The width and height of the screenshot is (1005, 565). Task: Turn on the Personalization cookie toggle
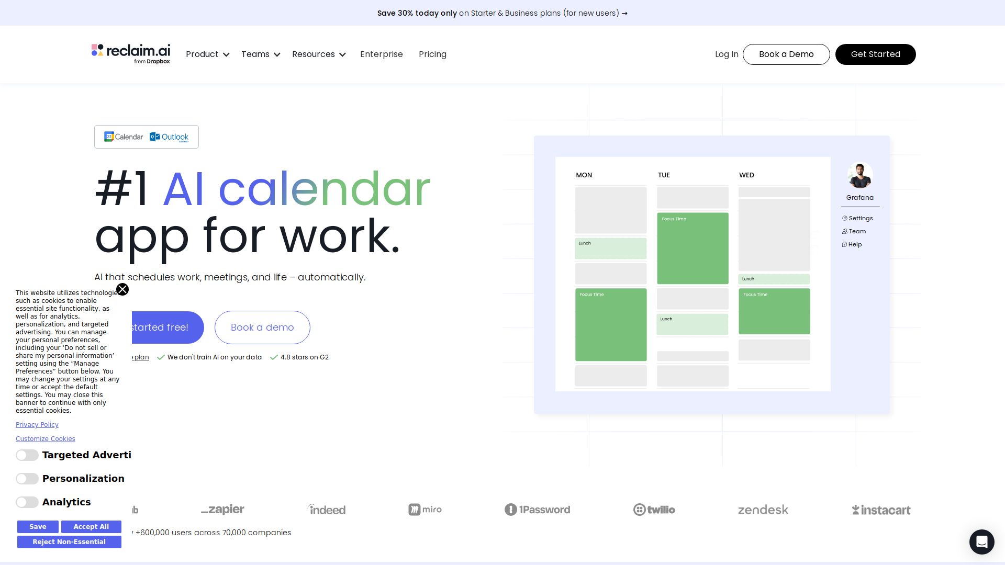point(27,479)
